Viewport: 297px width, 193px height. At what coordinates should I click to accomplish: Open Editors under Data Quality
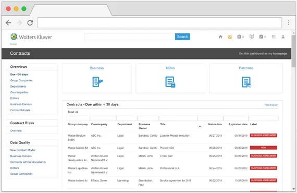point(15,168)
